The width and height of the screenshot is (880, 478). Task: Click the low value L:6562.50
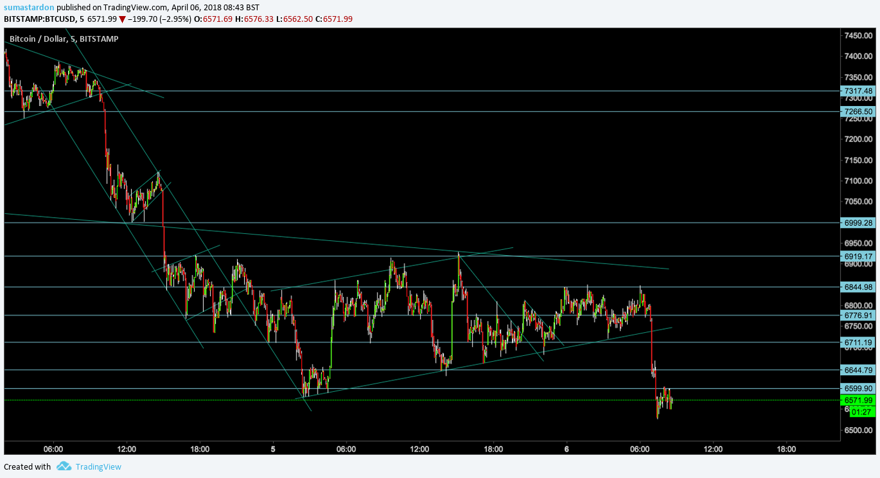point(295,19)
